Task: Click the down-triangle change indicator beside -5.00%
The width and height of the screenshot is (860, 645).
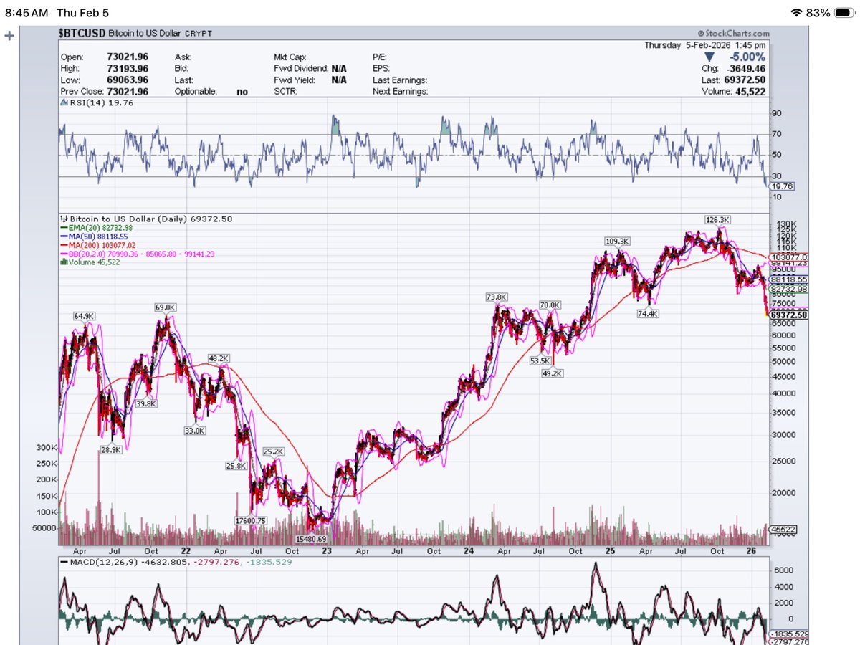Action: (x=709, y=57)
